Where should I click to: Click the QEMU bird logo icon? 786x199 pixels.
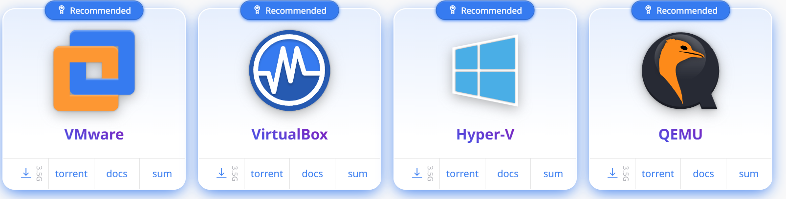[x=680, y=71]
